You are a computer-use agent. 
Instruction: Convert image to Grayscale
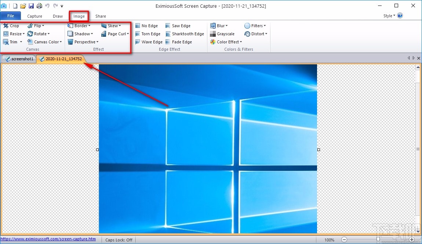point(222,34)
